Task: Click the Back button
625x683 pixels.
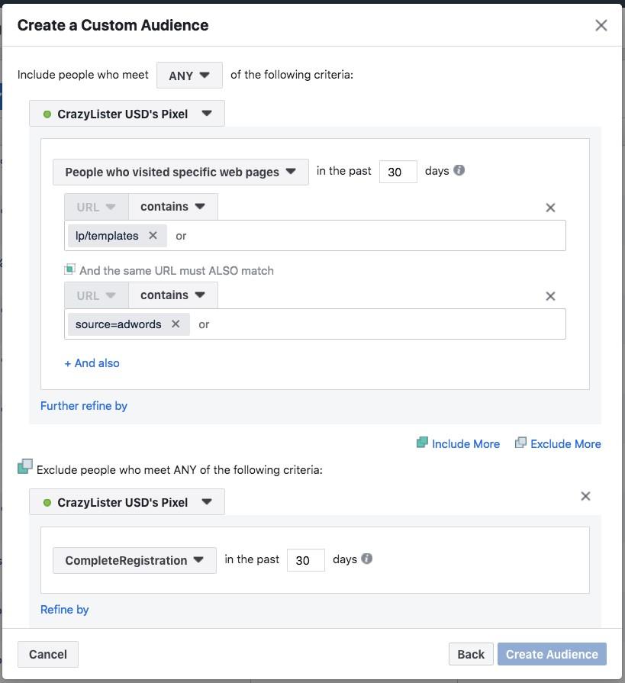Action: point(470,654)
